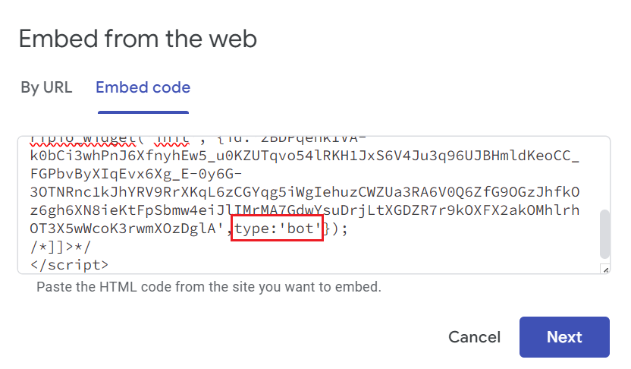Click line starting with k0bCi3whPnJ6
The height and width of the screenshot is (369, 631).
tap(305, 156)
